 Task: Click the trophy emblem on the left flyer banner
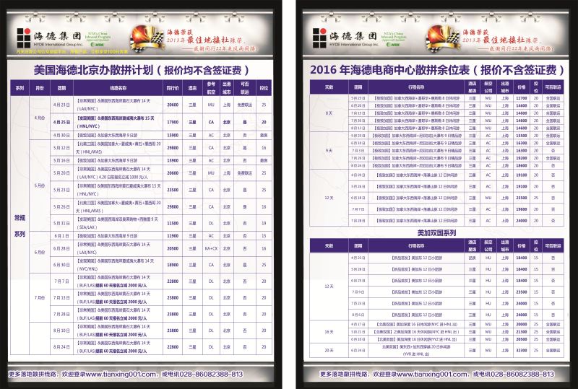pos(147,38)
